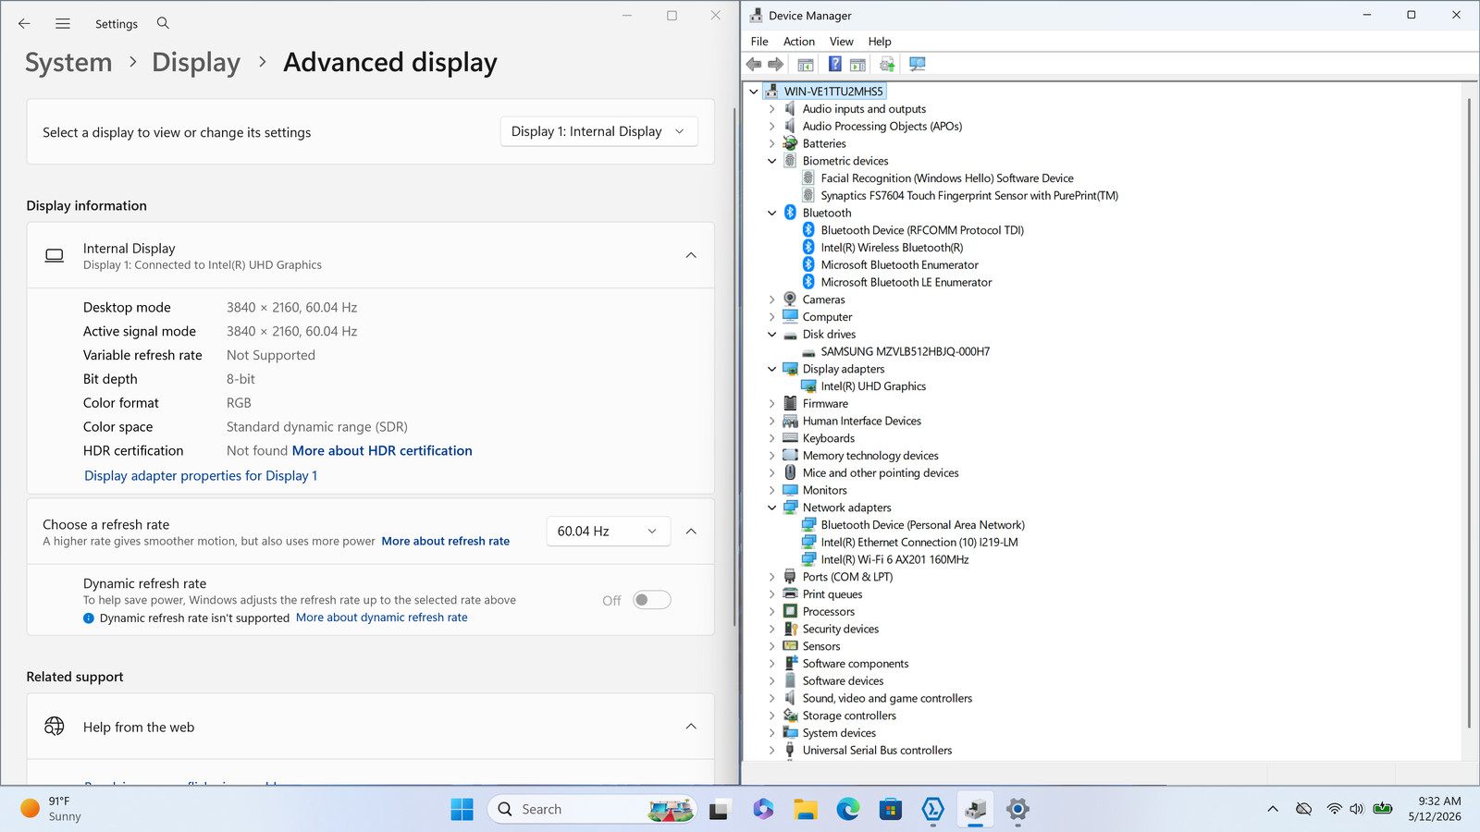Click the Back arrow in Device Manager toolbar

[754, 64]
